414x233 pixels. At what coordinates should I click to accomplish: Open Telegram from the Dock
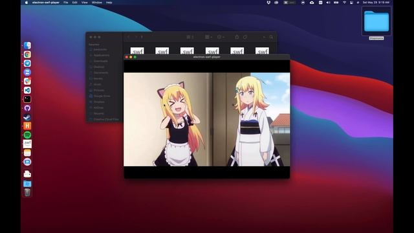(27, 63)
